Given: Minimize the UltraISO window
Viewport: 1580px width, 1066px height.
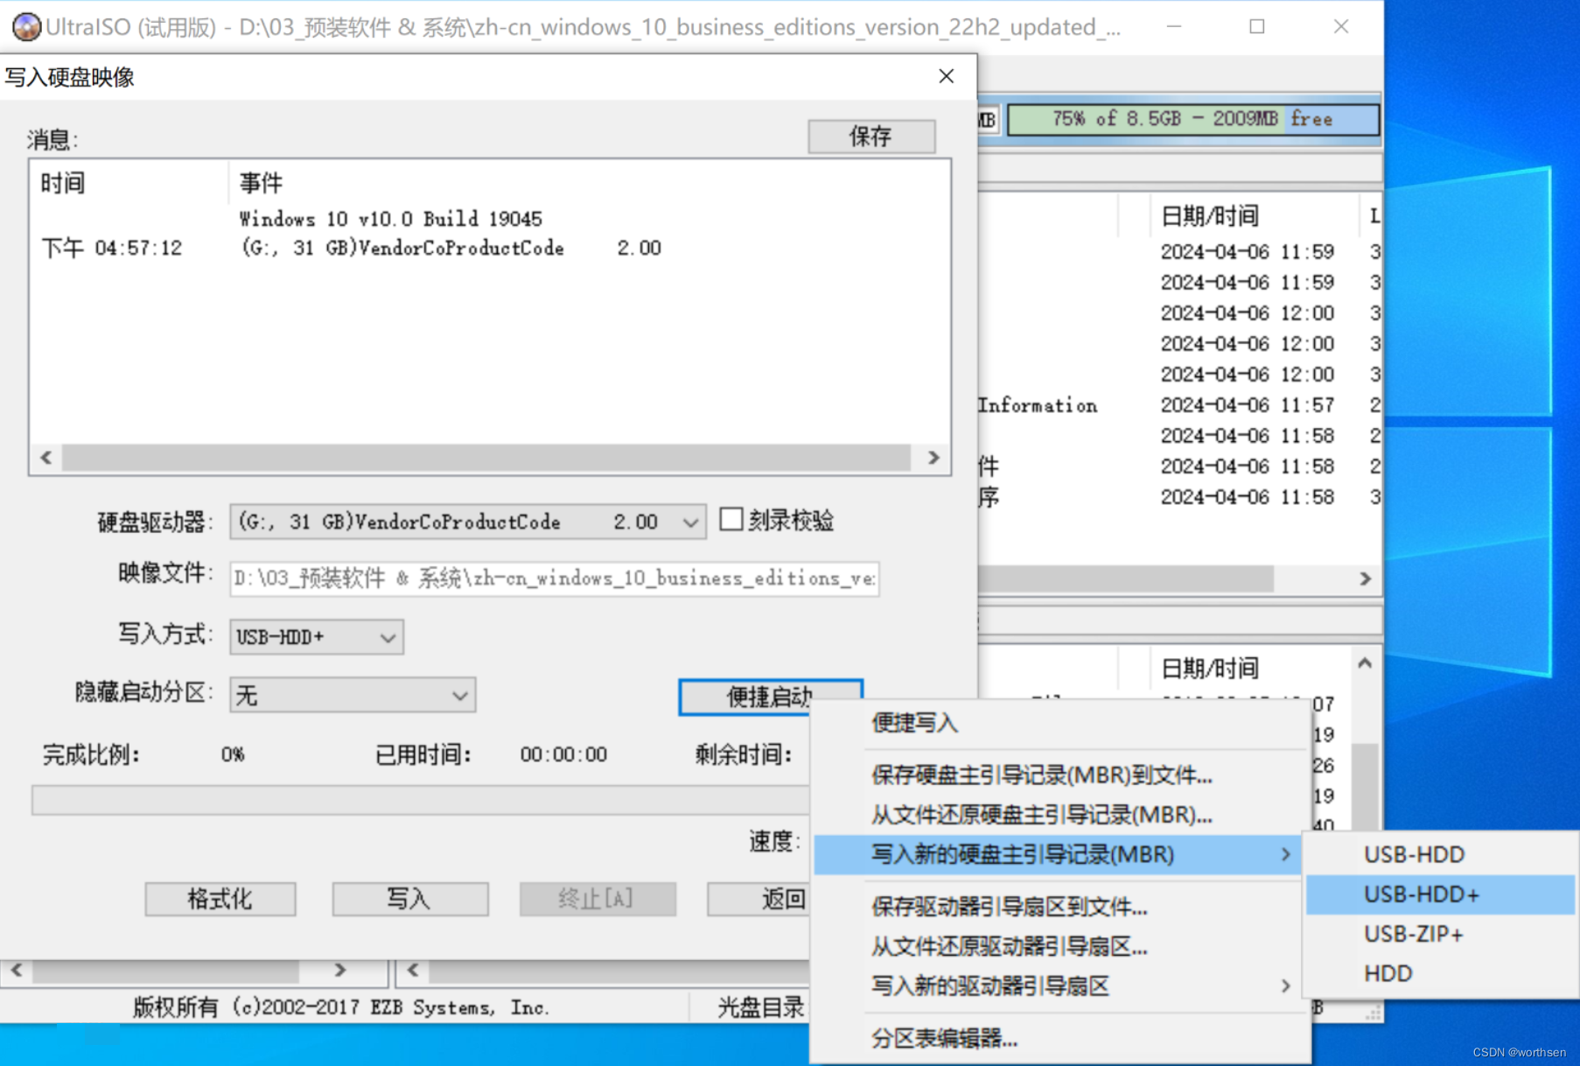Looking at the screenshot, I should pyautogui.click(x=1174, y=27).
